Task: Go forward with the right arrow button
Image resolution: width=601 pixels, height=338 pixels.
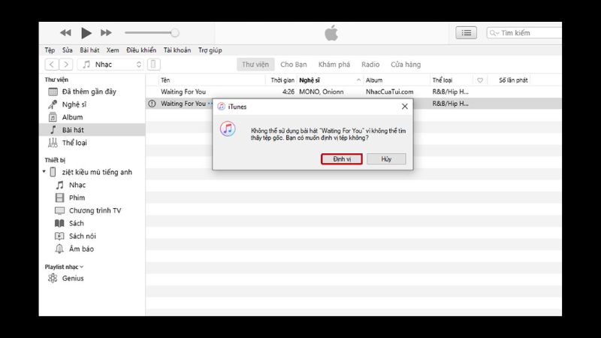Action: [66, 65]
